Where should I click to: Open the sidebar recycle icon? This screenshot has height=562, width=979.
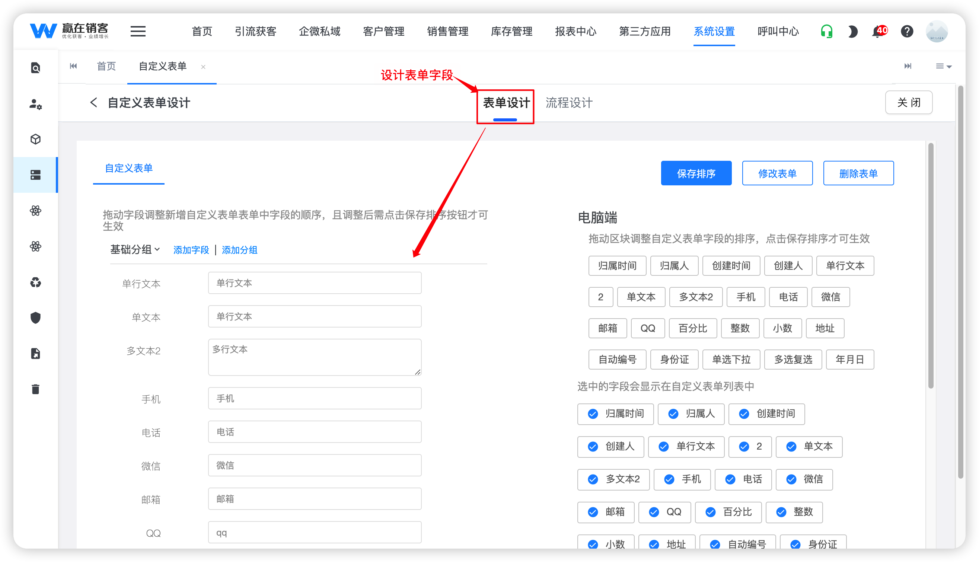(x=35, y=282)
